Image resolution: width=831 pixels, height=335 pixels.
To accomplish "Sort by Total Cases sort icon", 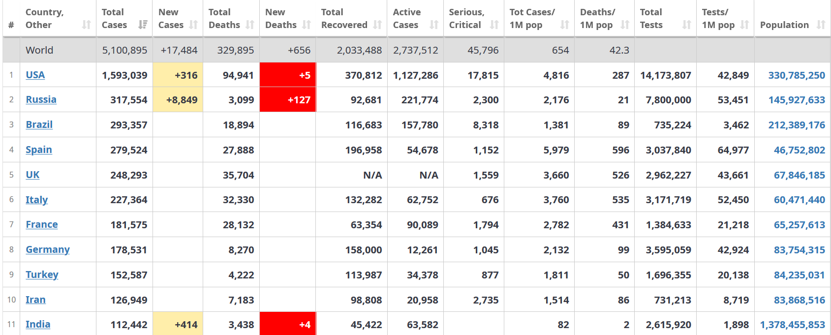I will click(143, 25).
